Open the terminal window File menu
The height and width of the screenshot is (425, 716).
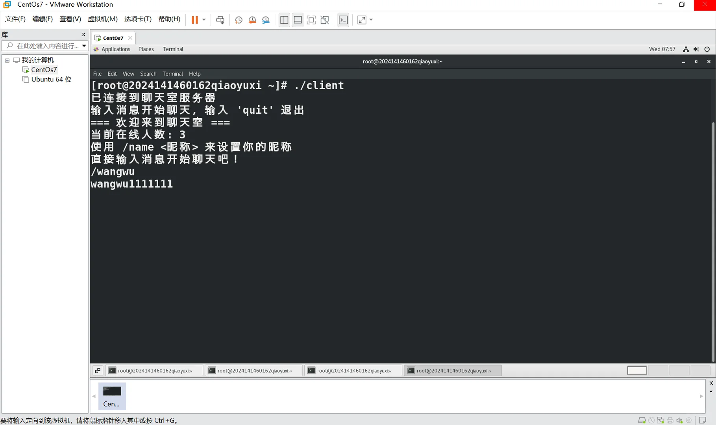pyautogui.click(x=97, y=74)
